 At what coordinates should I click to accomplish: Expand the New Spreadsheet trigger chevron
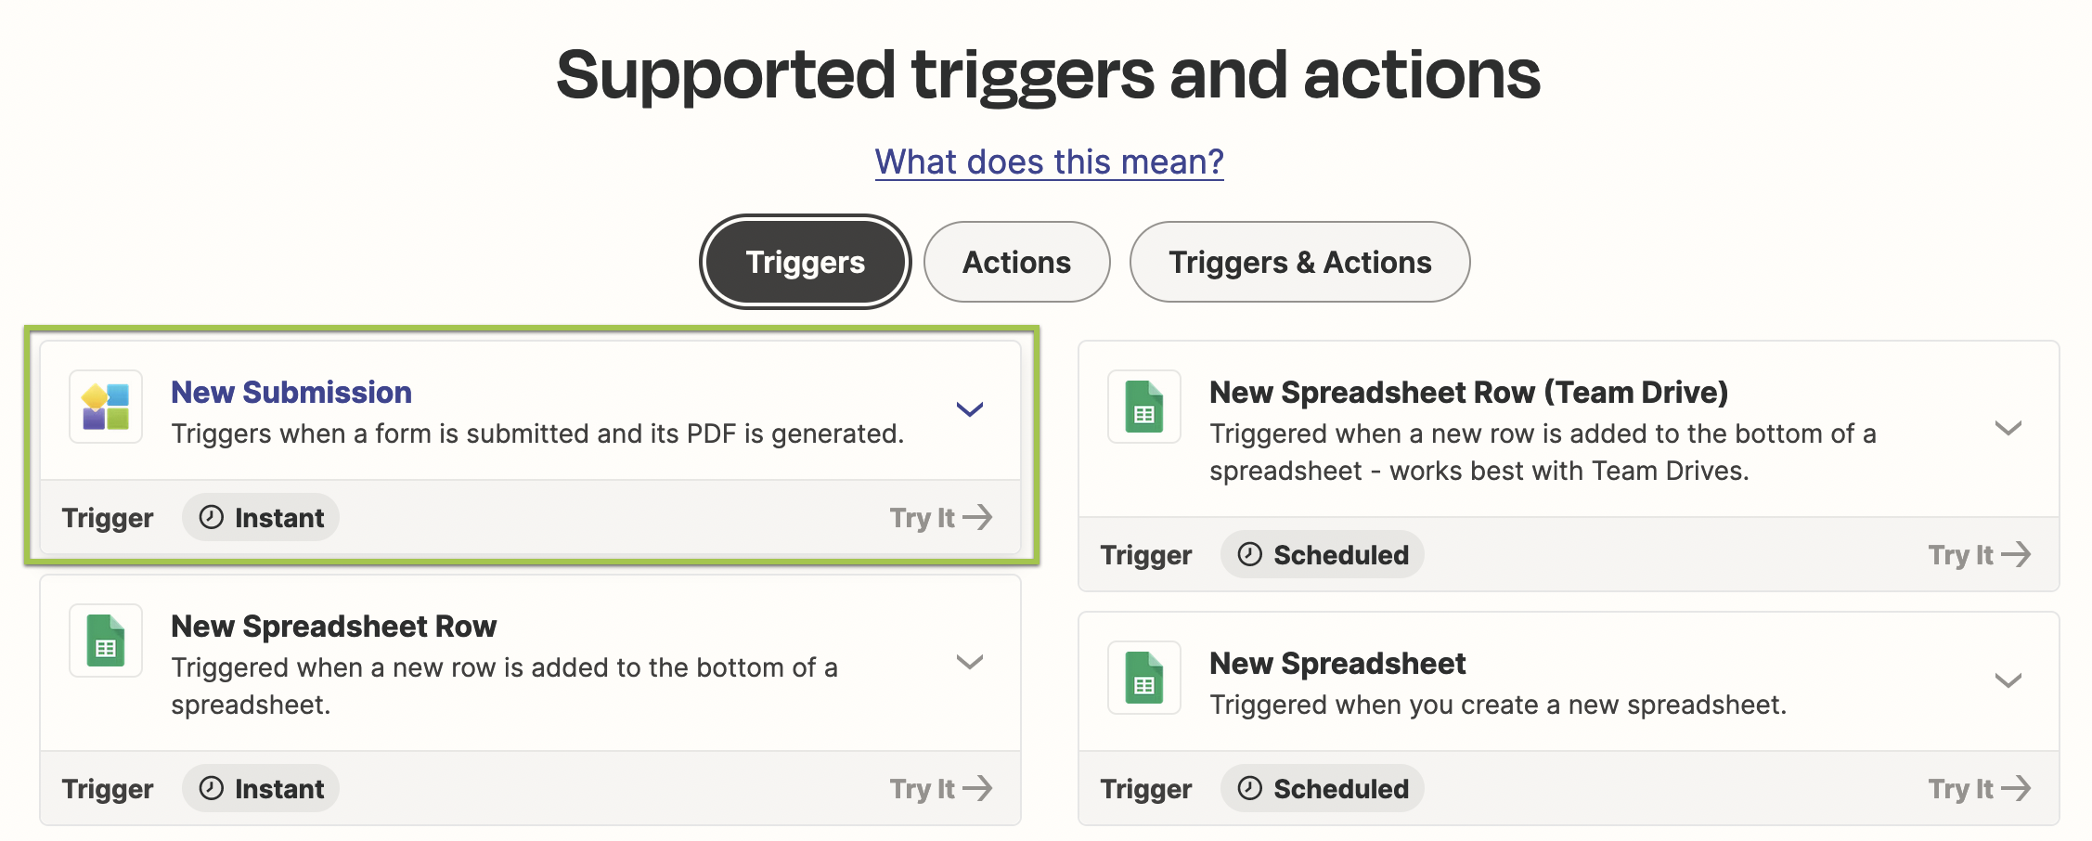tap(2008, 680)
